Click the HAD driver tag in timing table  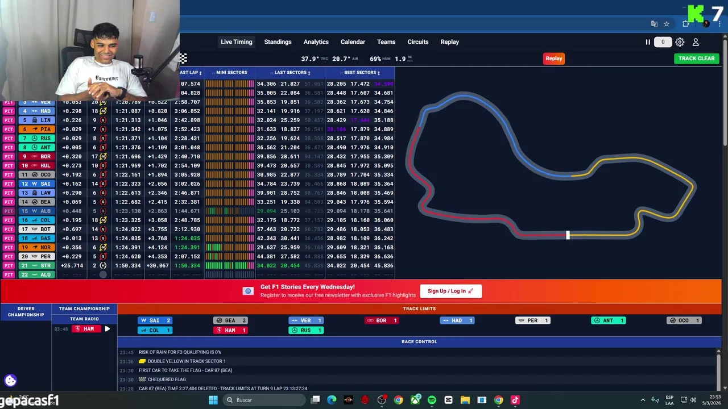[x=36, y=111]
